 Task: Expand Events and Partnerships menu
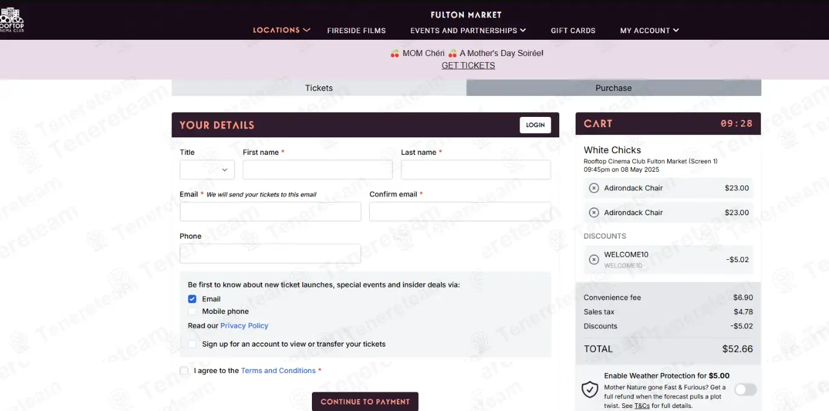point(468,30)
